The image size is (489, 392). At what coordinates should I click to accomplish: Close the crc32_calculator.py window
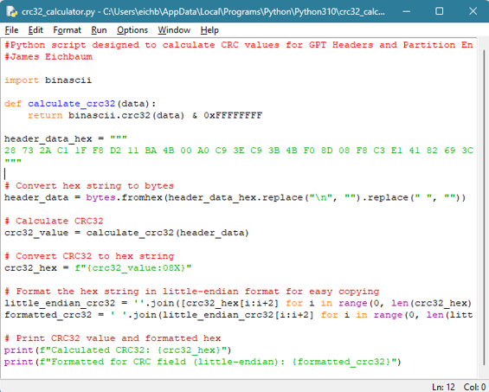click(x=473, y=11)
